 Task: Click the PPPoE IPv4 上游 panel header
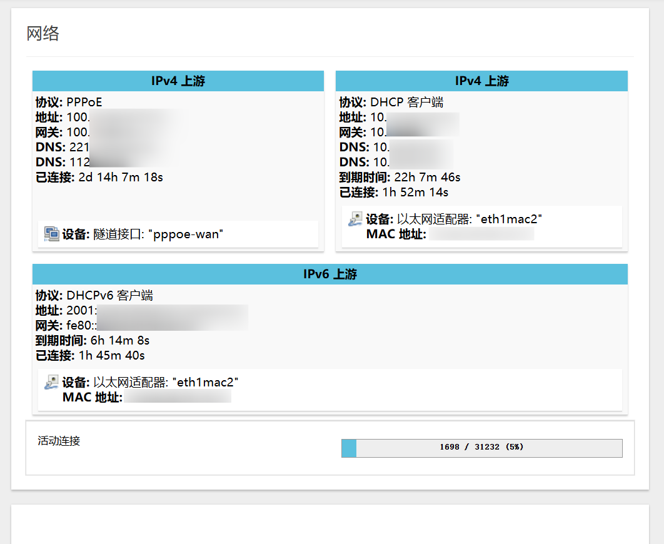click(x=178, y=81)
